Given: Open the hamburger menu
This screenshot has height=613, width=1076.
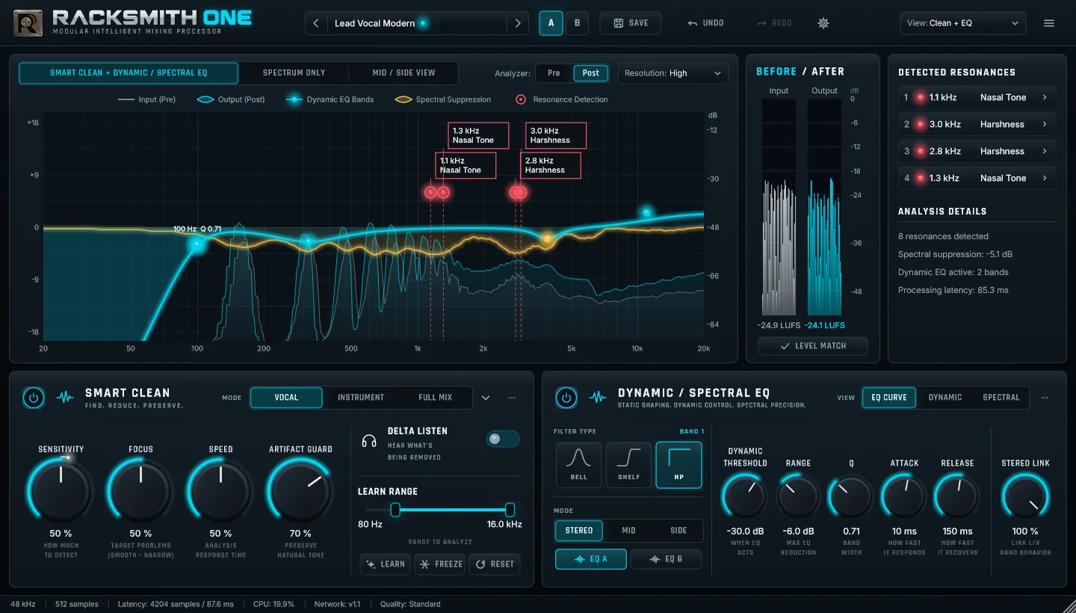Looking at the screenshot, I should (1049, 23).
